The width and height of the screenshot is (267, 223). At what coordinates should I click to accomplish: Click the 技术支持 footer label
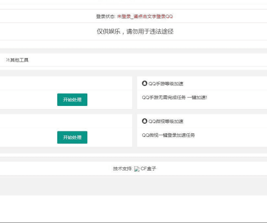122,168
